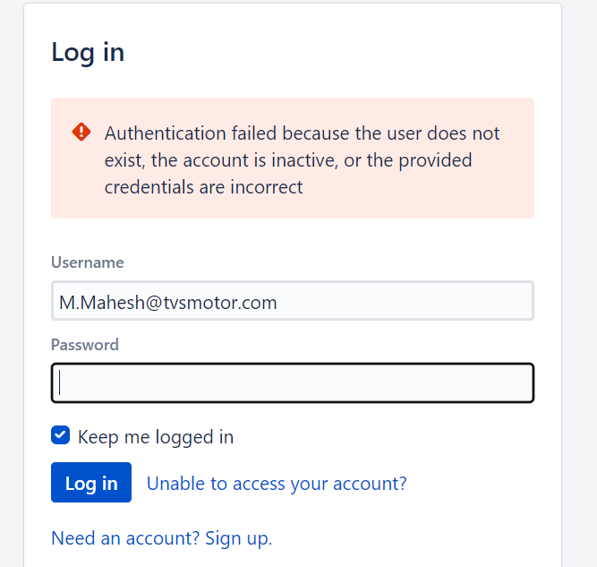This screenshot has width=597, height=567.
Task: Click the Authentication failed error message text
Action: coord(302,160)
